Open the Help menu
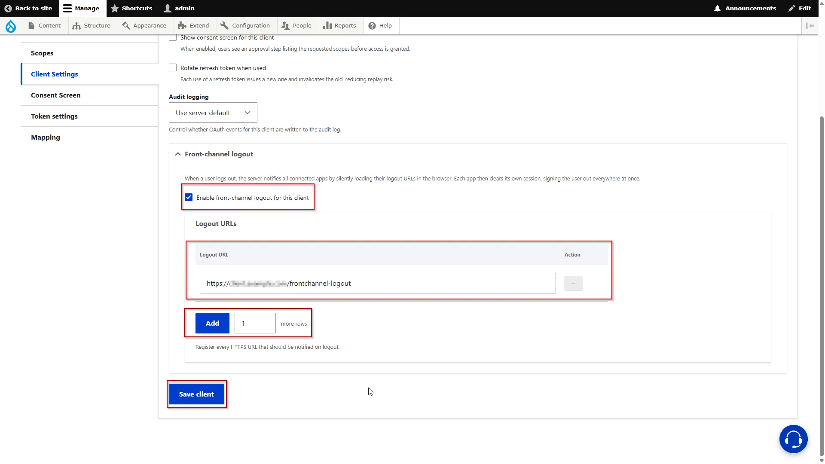825x464 pixels. [x=380, y=26]
